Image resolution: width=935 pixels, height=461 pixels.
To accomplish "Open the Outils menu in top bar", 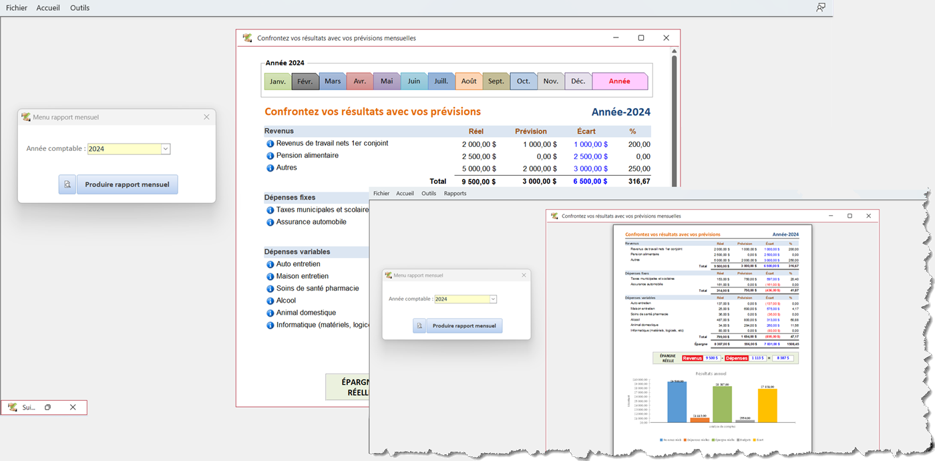I will pos(79,8).
